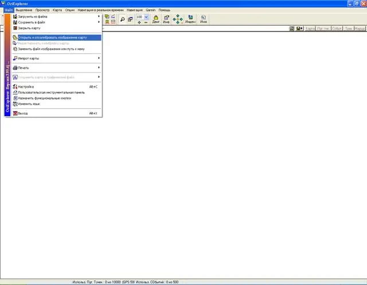Click the bottom-right red lines toolbar icon
Viewport: 367px width, 285px height.
(113, 22)
